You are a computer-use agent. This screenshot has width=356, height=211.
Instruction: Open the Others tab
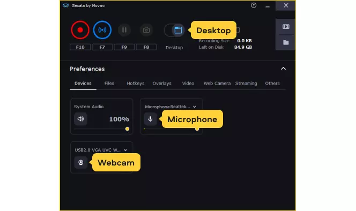[x=272, y=84]
